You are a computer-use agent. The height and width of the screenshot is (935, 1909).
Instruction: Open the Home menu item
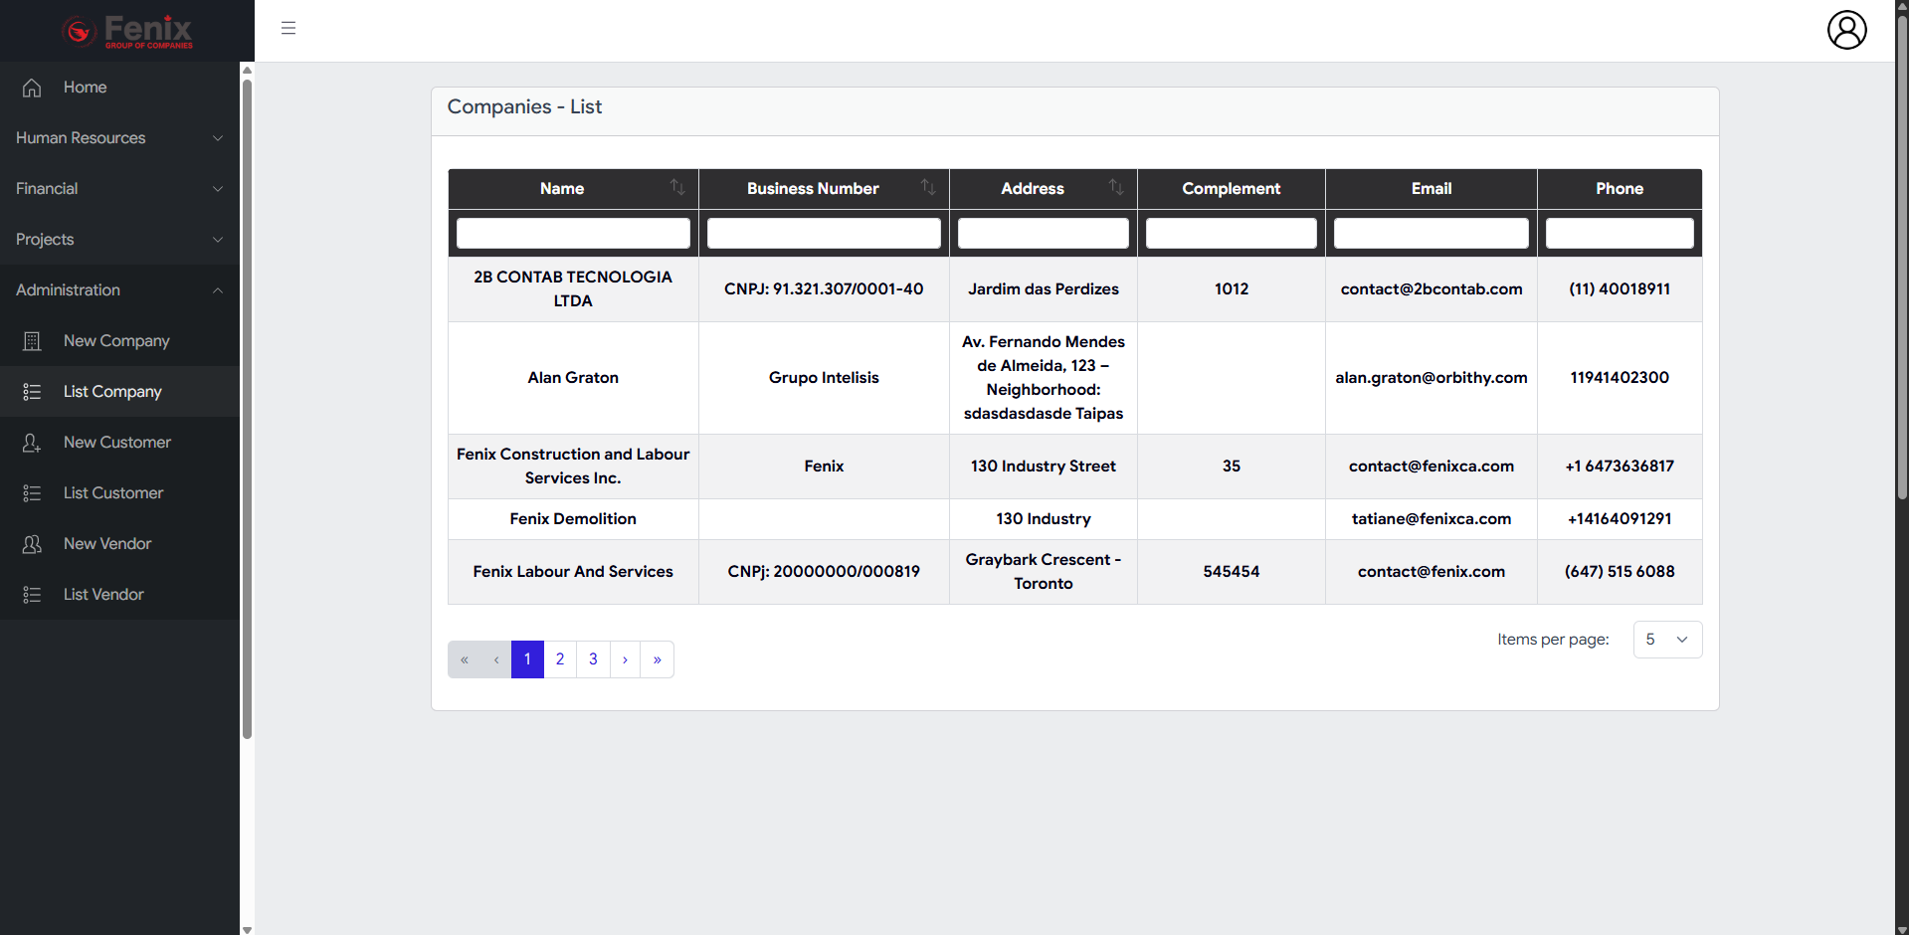(x=119, y=88)
